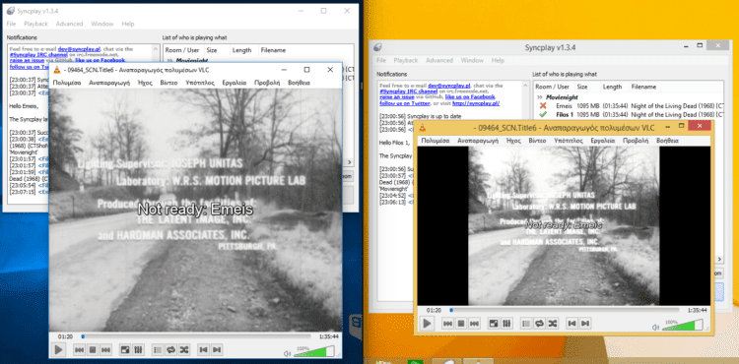The image size is (739, 364).
Task: Click #Syncplay IRC channel link, right Syncplay
Action: tap(408, 91)
